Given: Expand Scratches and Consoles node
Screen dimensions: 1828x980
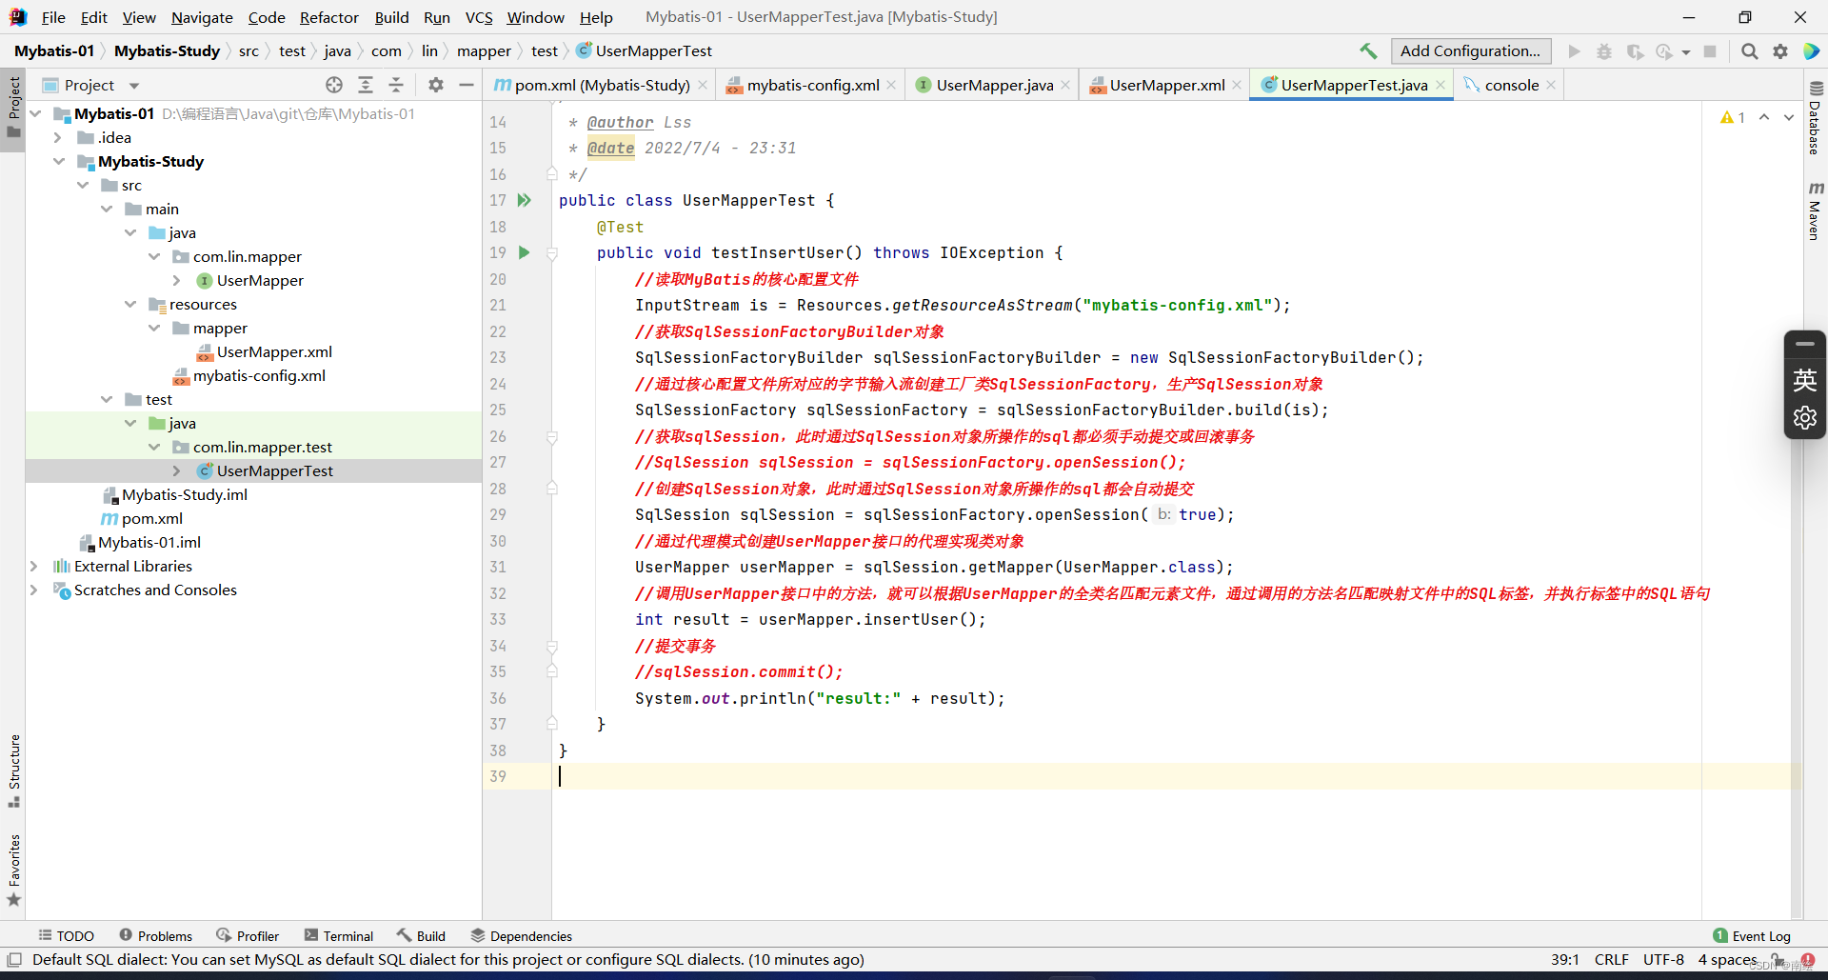Looking at the screenshot, I should click(x=34, y=590).
